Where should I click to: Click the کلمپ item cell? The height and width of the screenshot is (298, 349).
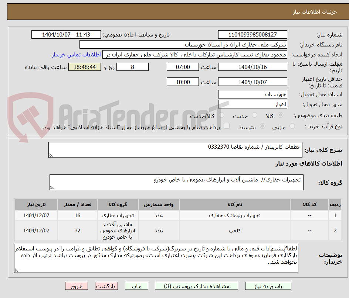pyautogui.click(x=235, y=231)
